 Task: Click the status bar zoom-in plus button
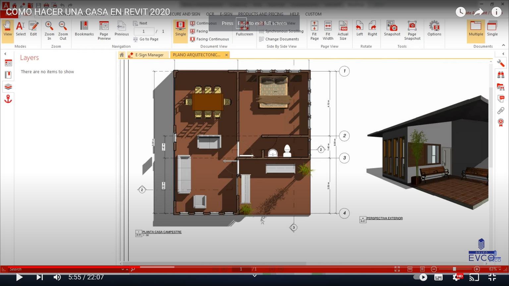(477, 269)
